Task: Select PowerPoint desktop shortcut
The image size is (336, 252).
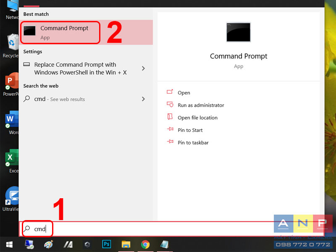Action: [x=11, y=84]
